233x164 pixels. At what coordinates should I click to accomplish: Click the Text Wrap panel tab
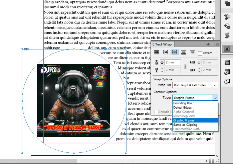(x=163, y=44)
